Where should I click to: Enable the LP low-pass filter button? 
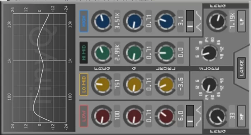tap(242, 21)
